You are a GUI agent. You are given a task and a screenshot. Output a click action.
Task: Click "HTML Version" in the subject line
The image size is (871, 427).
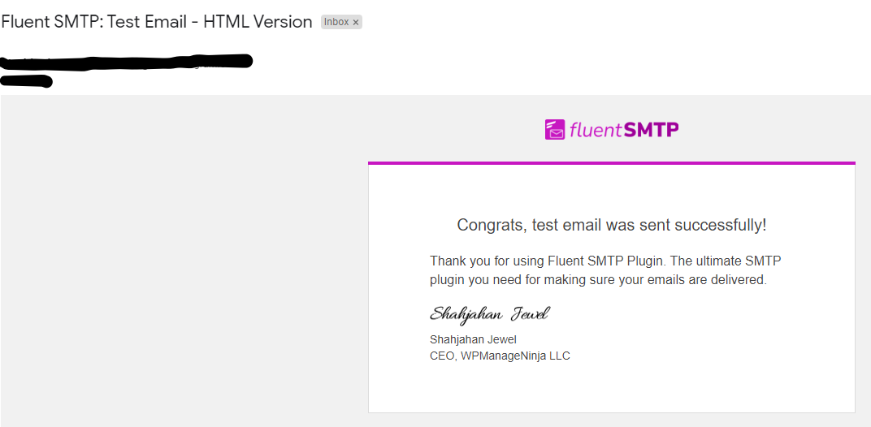258,22
